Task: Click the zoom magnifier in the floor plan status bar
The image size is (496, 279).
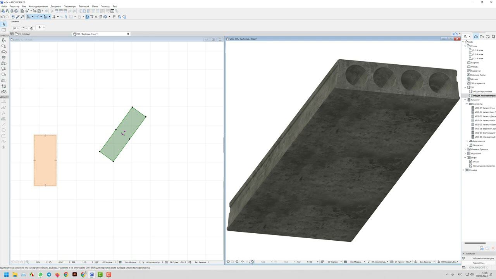Action: pos(27,262)
